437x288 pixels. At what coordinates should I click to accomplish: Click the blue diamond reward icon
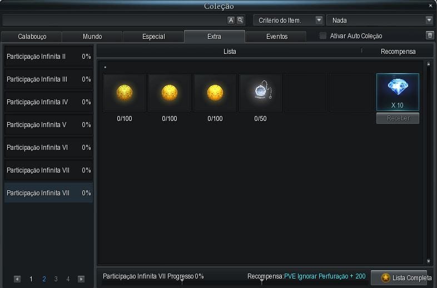coord(397,88)
